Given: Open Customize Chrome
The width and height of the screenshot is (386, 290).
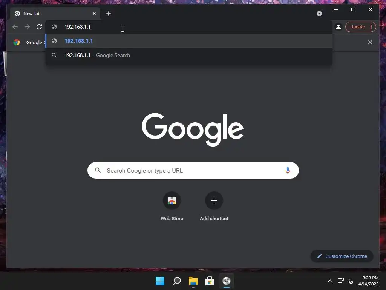Looking at the screenshot, I should tap(342, 256).
